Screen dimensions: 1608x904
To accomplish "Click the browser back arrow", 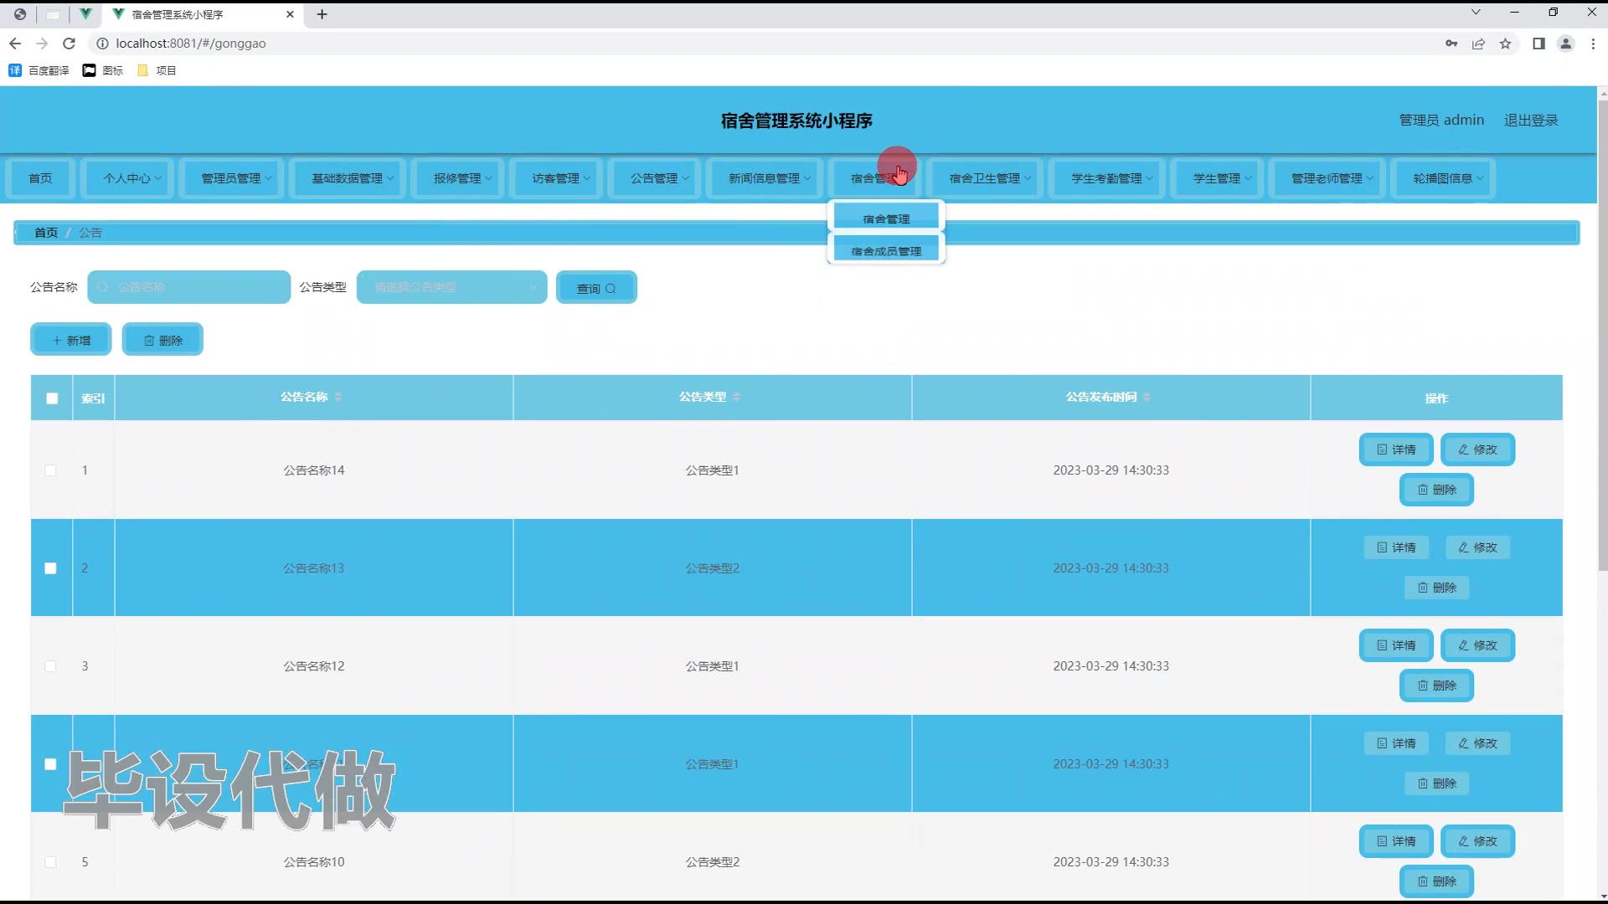I will [x=15, y=44].
